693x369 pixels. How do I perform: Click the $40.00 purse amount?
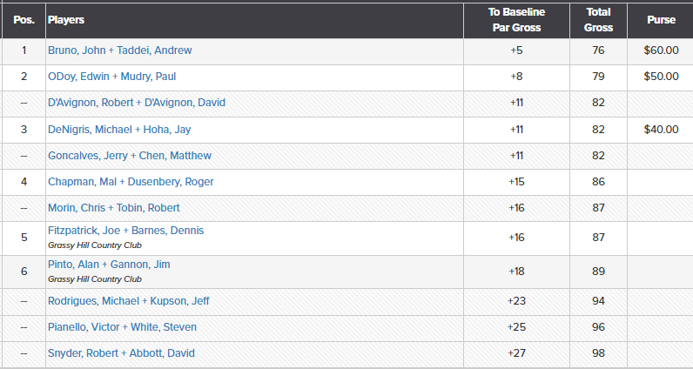pyautogui.click(x=661, y=130)
